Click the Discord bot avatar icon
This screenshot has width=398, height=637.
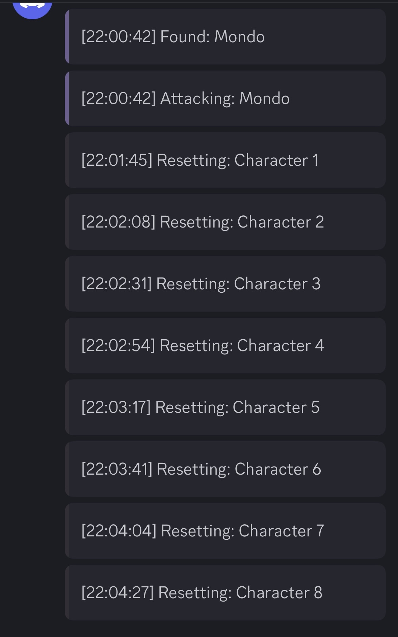[x=32, y=7]
